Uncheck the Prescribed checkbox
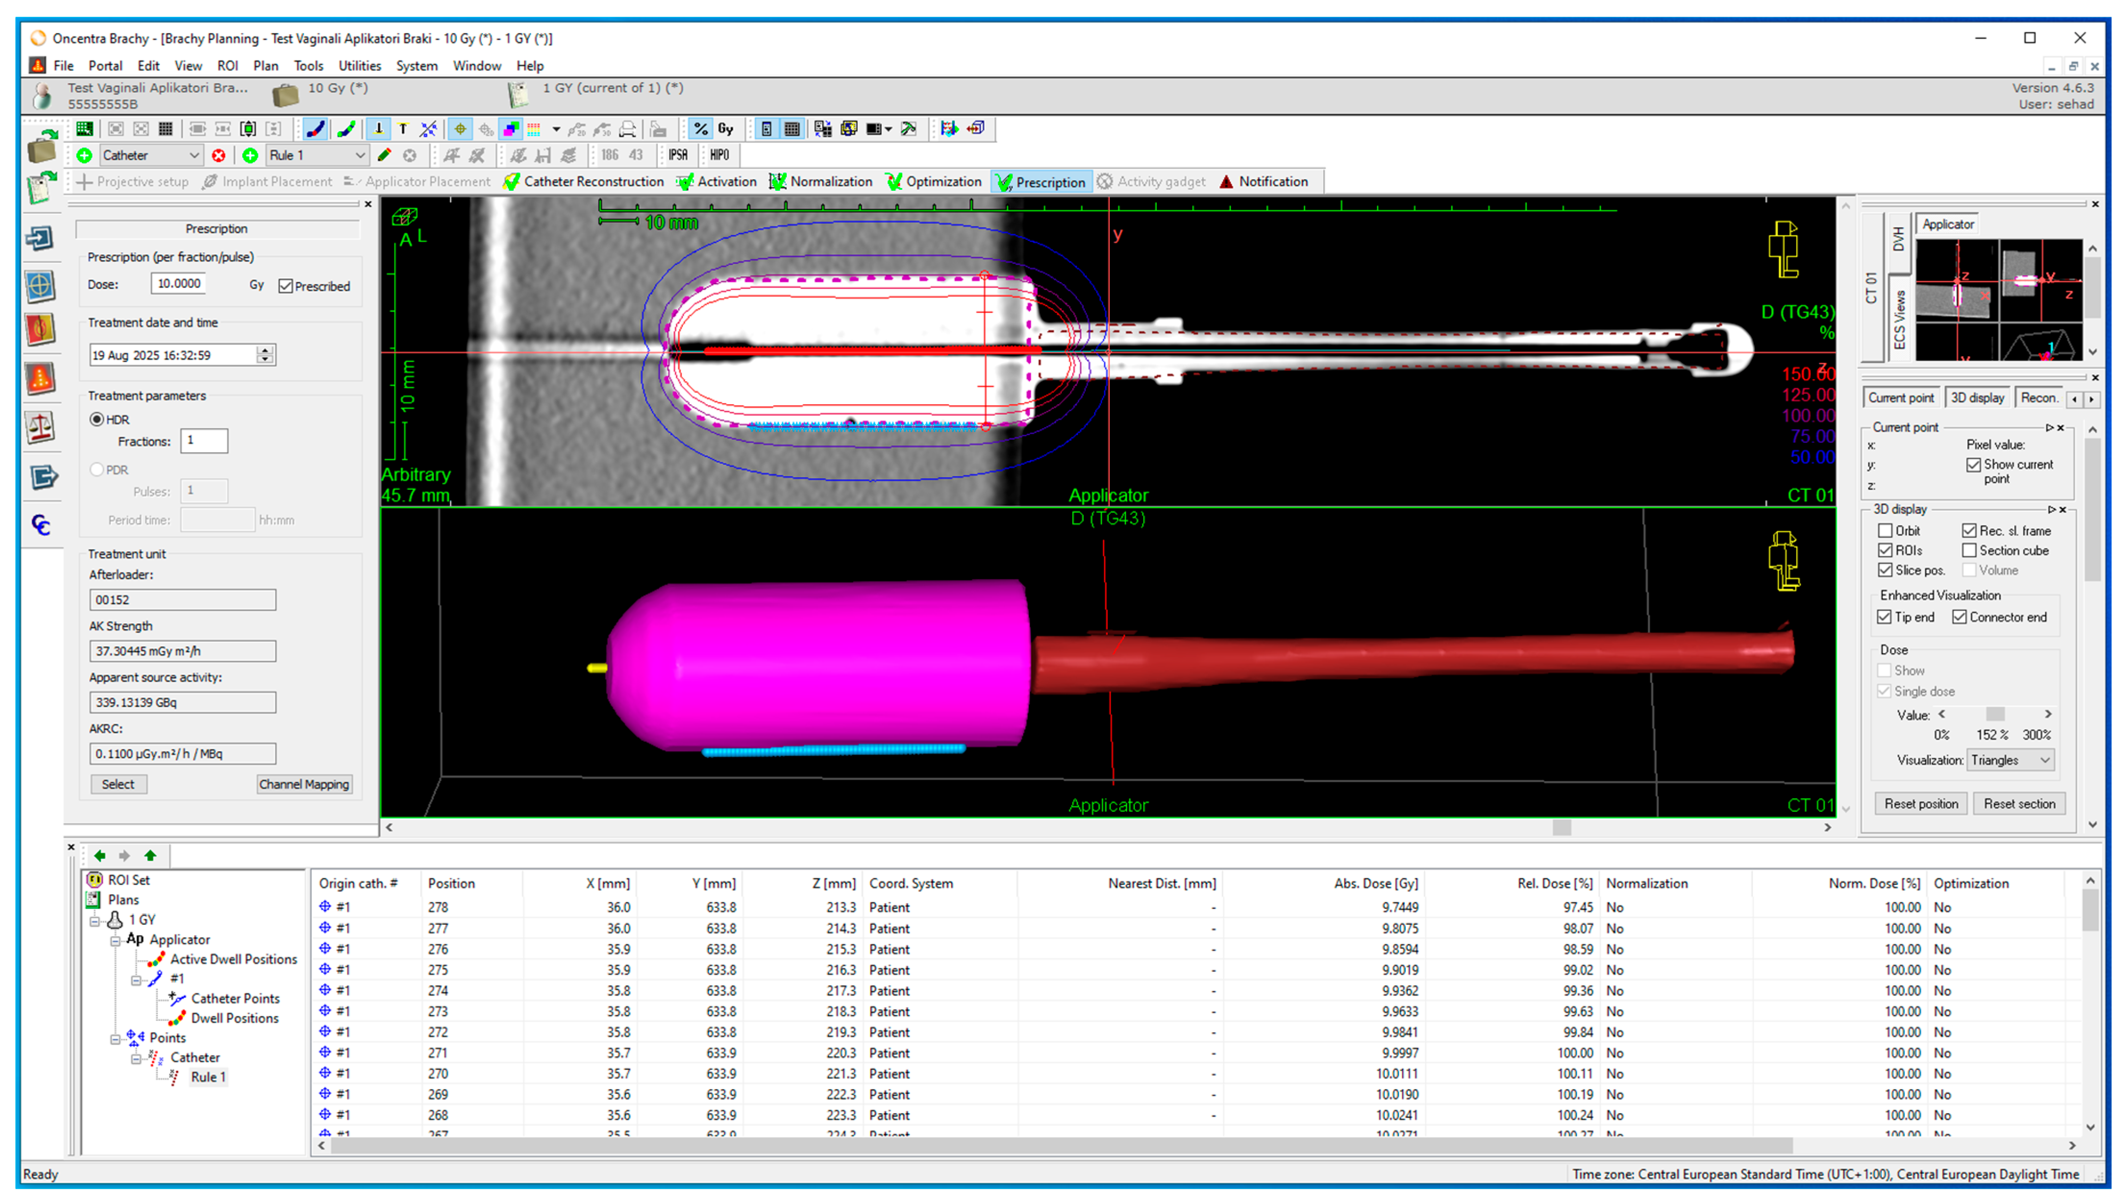The image size is (2120, 1201). [286, 286]
